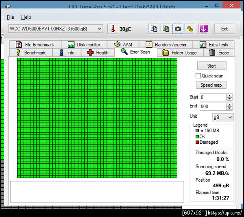Click the Extra tests icon
This screenshot has width=244, height=217.
point(203,44)
